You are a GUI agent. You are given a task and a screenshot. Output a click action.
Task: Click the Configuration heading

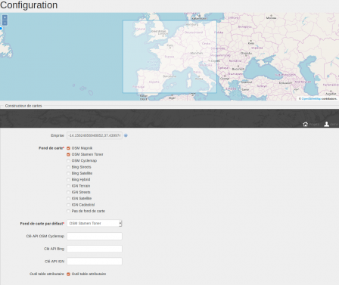[x=29, y=5]
